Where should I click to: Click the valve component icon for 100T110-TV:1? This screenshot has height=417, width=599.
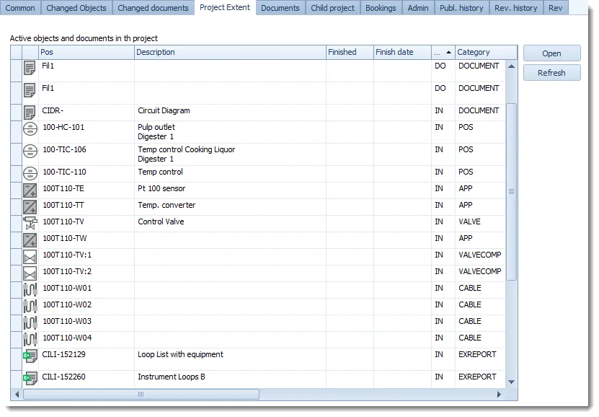[30, 256]
